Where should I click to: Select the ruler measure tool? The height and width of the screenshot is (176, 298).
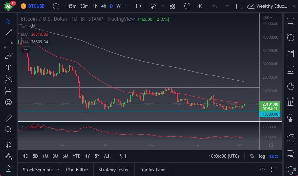coord(8,118)
